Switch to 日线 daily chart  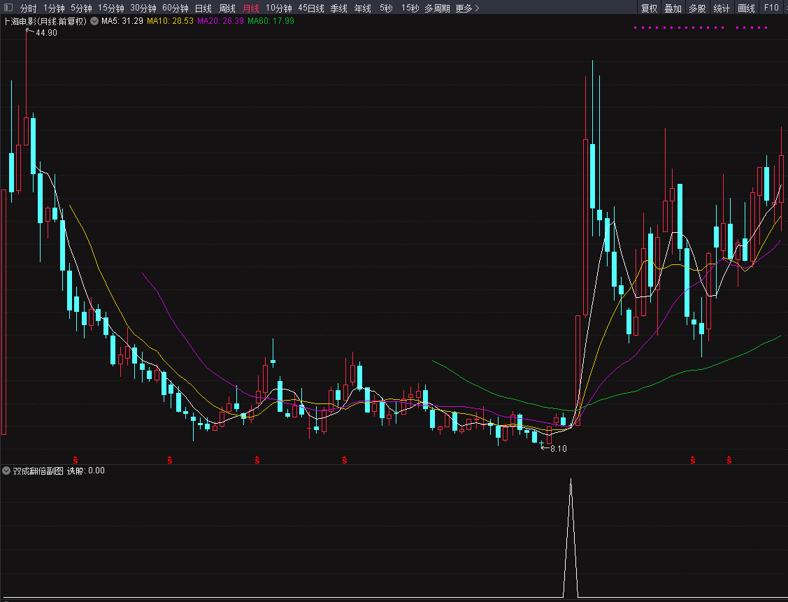(203, 8)
